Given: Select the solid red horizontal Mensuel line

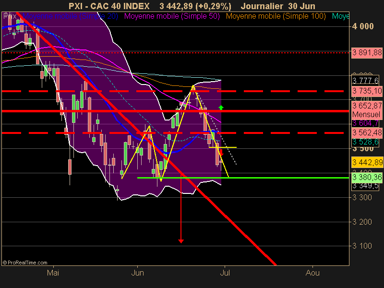Looking at the screenshot, I should pyautogui.click(x=175, y=111).
